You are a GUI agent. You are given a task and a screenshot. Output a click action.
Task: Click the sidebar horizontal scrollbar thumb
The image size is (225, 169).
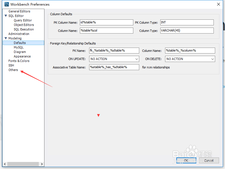(23, 164)
